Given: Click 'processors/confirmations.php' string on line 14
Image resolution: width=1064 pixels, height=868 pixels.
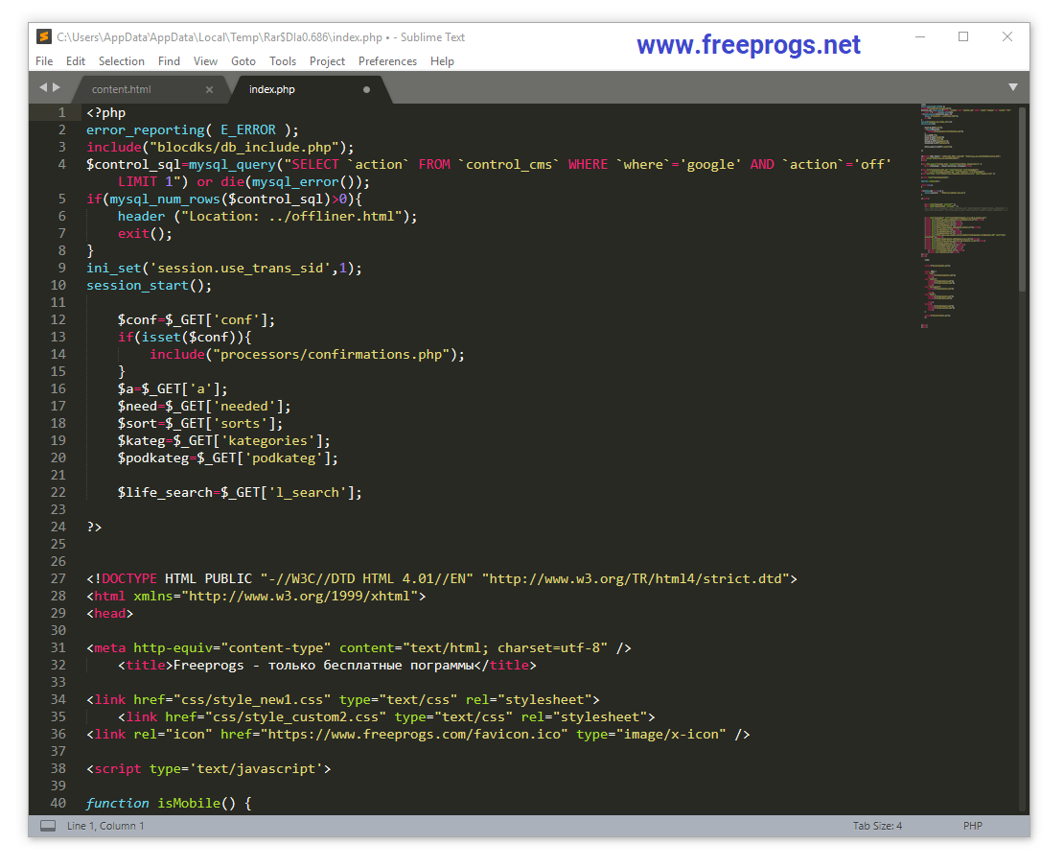Looking at the screenshot, I should click(332, 355).
